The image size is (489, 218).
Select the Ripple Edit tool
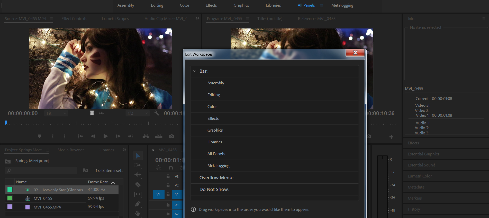[138, 175]
